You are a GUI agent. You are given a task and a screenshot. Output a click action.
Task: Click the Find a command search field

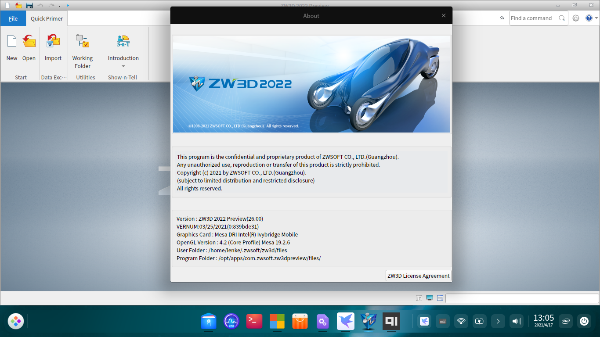(533, 18)
